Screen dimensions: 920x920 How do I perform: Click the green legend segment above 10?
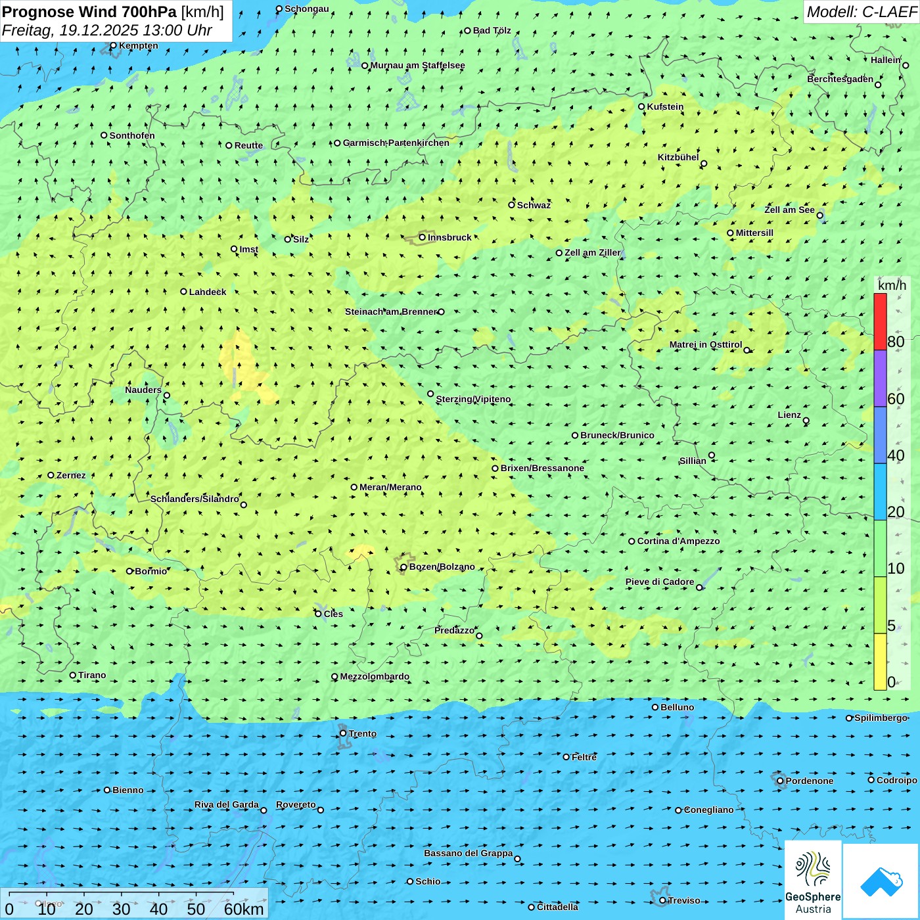(x=880, y=549)
